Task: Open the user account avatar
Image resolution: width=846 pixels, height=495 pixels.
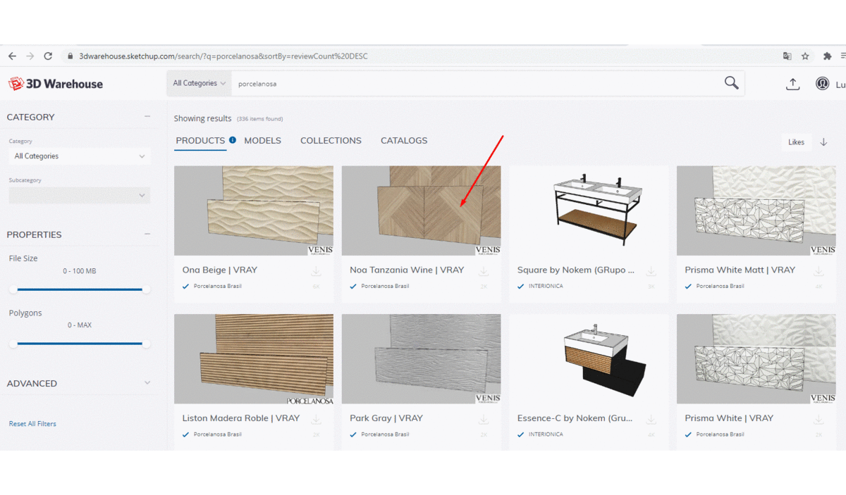Action: pos(822,84)
